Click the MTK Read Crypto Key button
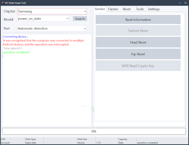Screen dimensions: 189x145 coord(138,66)
